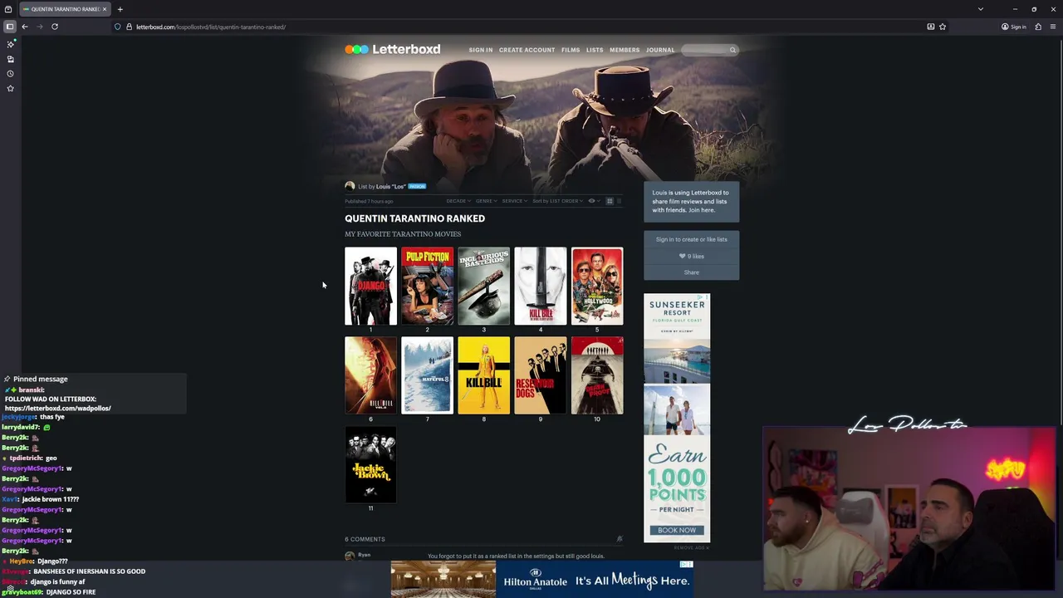Reload the page with the refresh icon
The width and height of the screenshot is (1063, 598).
[55, 27]
